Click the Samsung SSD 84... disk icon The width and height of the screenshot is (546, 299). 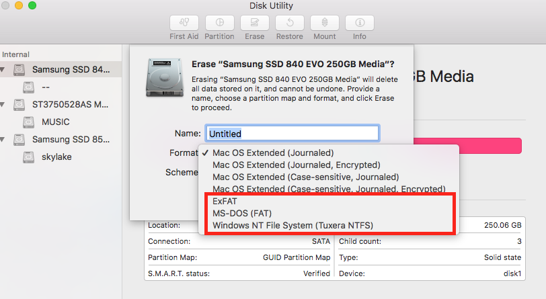coord(19,70)
